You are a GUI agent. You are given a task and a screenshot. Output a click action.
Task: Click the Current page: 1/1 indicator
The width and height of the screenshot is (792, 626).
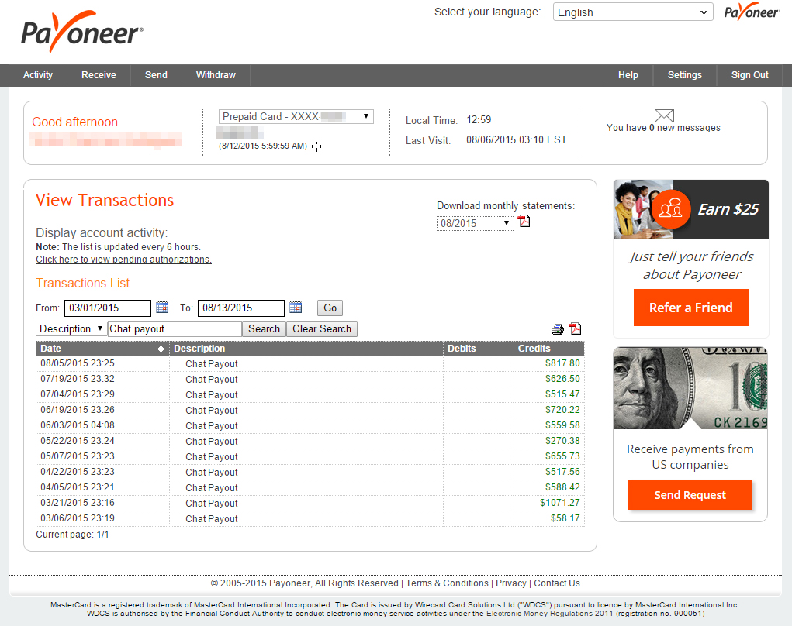(x=72, y=535)
